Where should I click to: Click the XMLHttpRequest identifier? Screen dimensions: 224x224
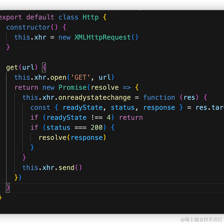click(103, 37)
